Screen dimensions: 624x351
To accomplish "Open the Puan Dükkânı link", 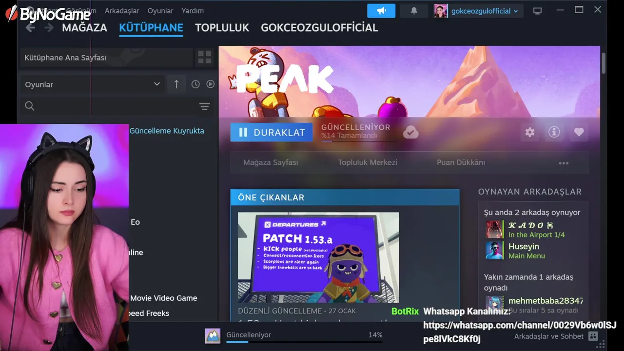I will [461, 162].
